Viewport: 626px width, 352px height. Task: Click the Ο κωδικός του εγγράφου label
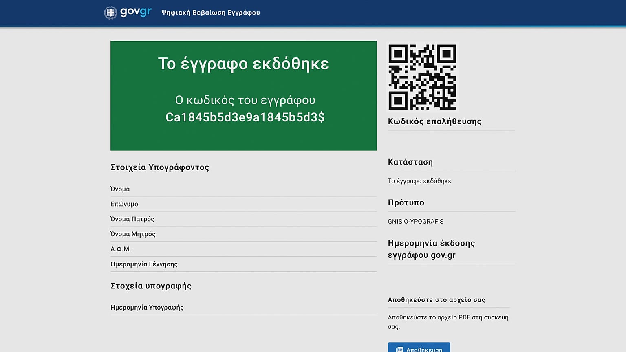245,100
